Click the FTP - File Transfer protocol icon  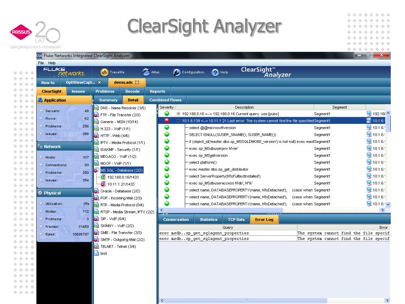[x=97, y=115]
